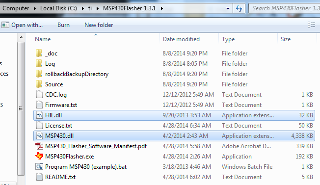Select the HIL.dll file name
Viewport: 320px width, 185px height.
(53, 115)
